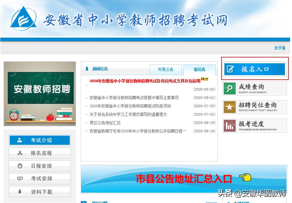Click the bar chart icon on 报考进度
292x203 pixels.
tap(229, 126)
